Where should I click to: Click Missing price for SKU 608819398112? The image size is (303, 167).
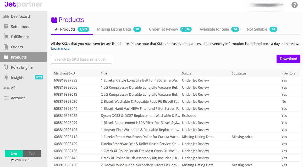pyautogui.click(x=242, y=137)
